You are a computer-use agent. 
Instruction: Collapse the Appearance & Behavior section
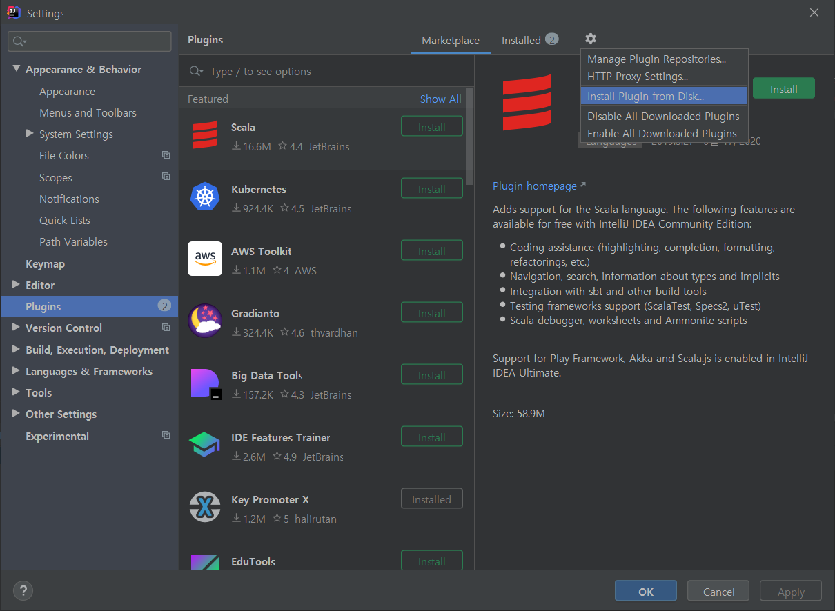click(17, 69)
